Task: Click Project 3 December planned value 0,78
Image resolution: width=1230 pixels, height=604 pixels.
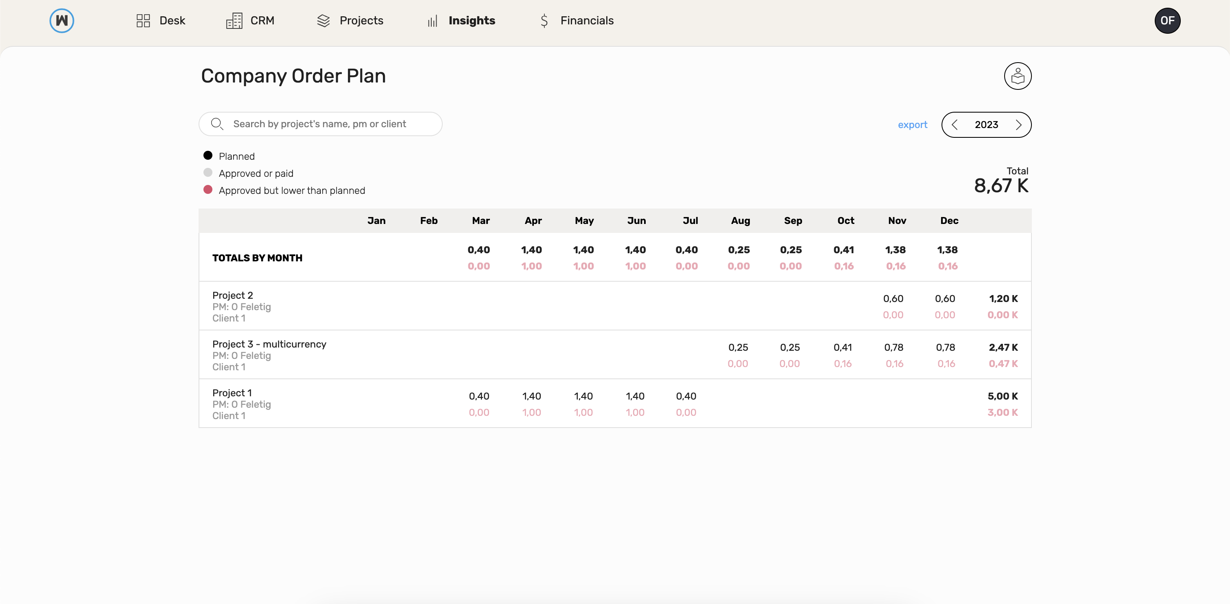Action: [946, 348]
